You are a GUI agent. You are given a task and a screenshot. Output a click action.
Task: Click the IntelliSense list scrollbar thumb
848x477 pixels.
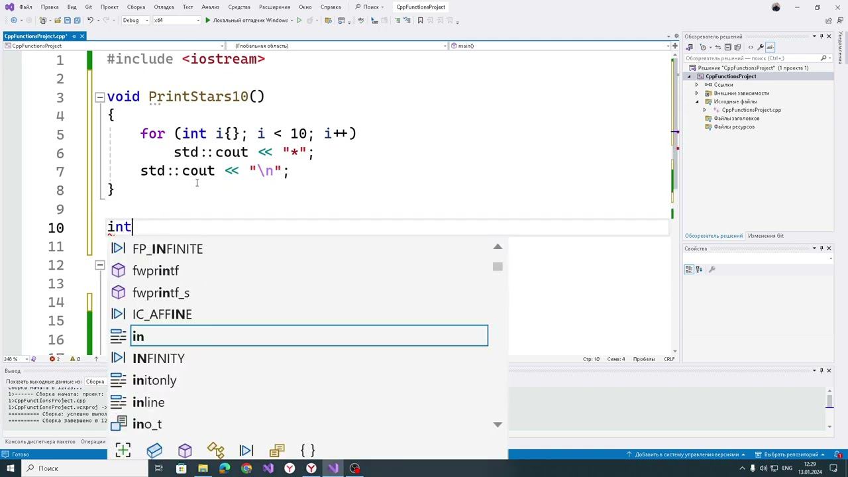(498, 266)
